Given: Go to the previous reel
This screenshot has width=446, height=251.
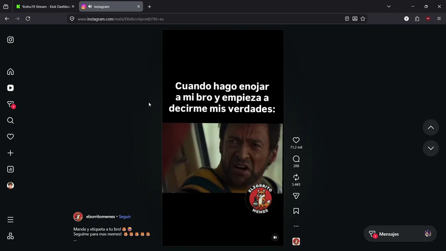Looking at the screenshot, I should 431,128.
